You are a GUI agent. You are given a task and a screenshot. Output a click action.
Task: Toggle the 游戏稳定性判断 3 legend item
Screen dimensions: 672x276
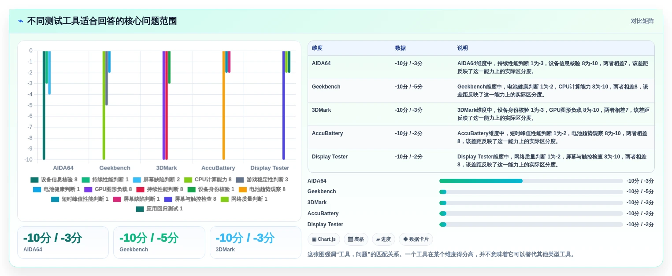click(262, 180)
